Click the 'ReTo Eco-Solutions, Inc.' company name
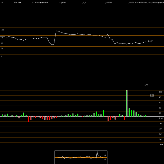164x164 pixels. (140, 3)
